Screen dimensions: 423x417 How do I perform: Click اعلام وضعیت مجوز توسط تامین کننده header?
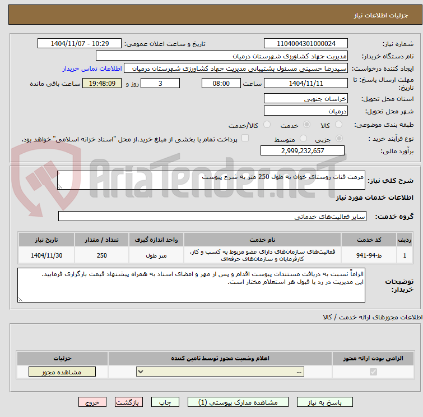coord(220,358)
